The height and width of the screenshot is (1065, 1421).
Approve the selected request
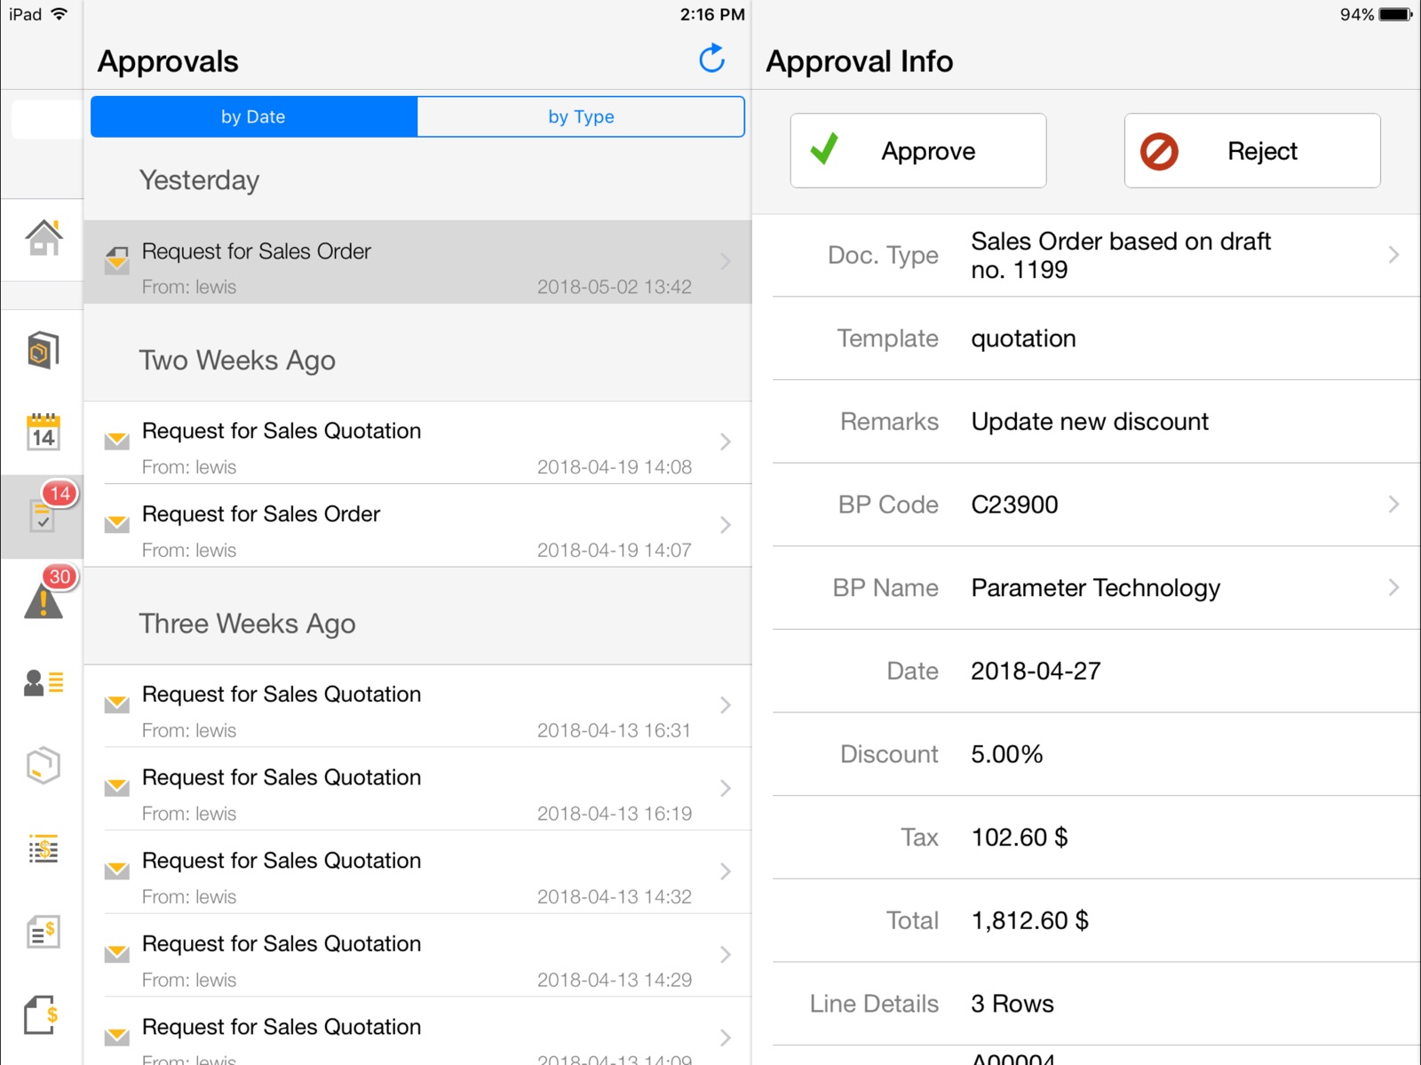click(918, 150)
